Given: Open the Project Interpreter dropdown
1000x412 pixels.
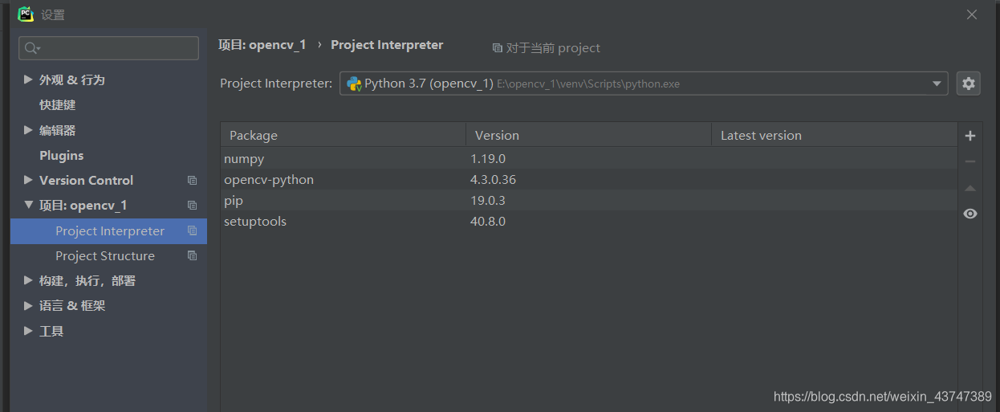Looking at the screenshot, I should [936, 84].
